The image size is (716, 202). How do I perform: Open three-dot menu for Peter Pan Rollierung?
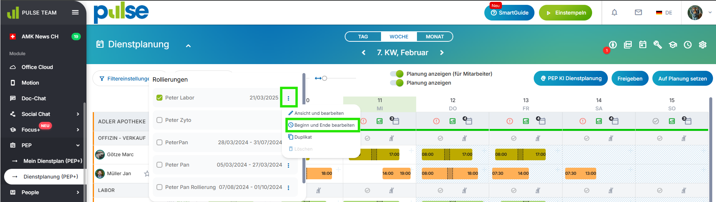pyautogui.click(x=289, y=187)
